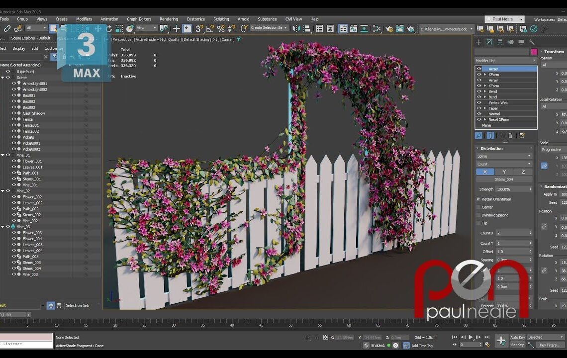The width and height of the screenshot is (567, 358).
Task: Open the Rendering menu
Action: click(169, 19)
